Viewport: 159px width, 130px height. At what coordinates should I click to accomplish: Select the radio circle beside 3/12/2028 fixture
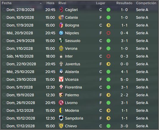coord(4,110)
